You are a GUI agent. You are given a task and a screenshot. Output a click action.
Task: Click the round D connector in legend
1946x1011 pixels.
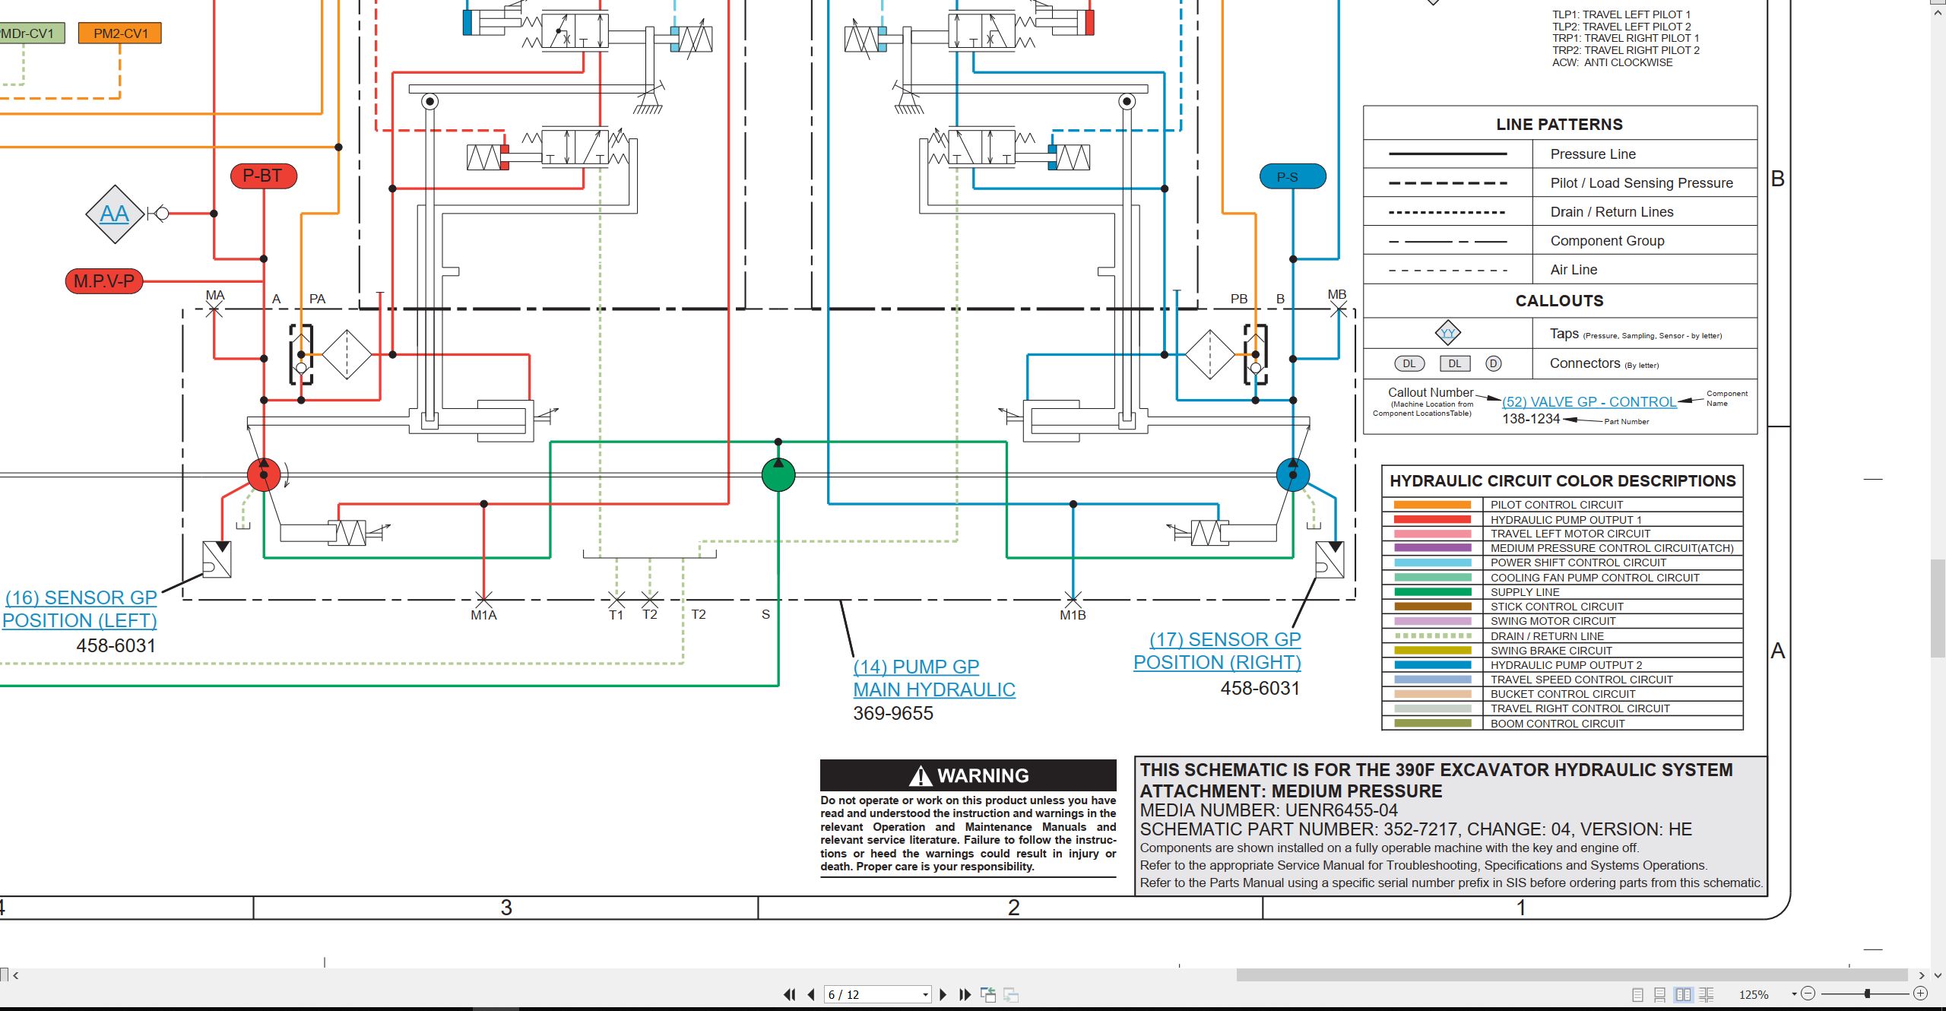click(x=1494, y=363)
